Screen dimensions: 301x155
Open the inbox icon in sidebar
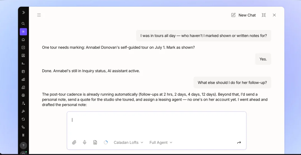click(x=23, y=40)
